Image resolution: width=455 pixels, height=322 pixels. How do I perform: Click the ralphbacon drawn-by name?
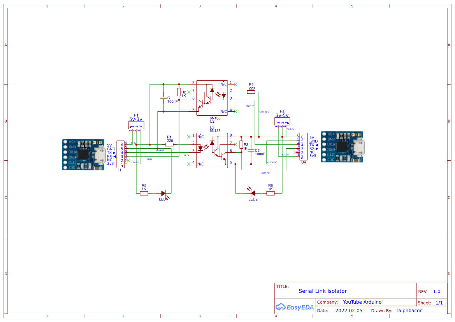[409, 310]
